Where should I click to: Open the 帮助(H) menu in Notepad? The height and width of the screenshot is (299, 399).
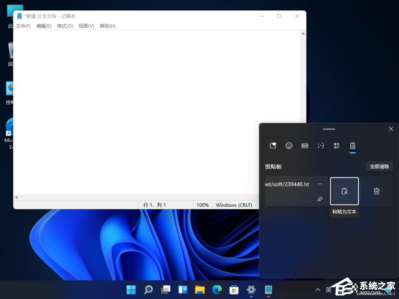(108, 26)
